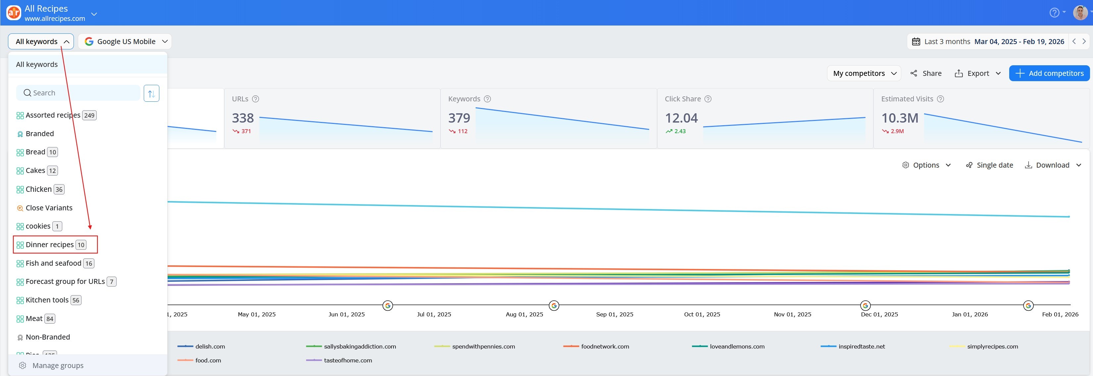Select Forecast group for URLs

66,281
